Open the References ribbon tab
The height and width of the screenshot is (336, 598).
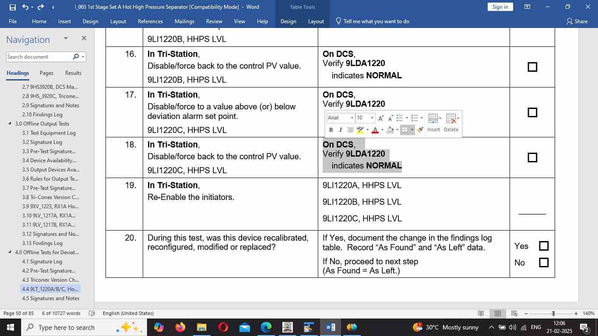click(x=150, y=21)
